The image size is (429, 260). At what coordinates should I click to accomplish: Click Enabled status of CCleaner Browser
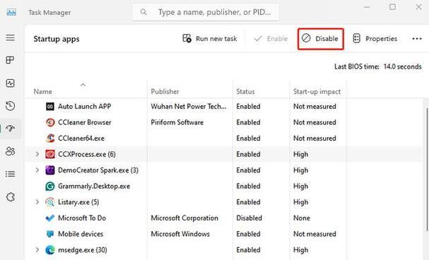(x=248, y=122)
